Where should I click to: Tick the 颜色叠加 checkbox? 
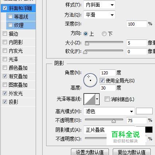(x=5, y=68)
